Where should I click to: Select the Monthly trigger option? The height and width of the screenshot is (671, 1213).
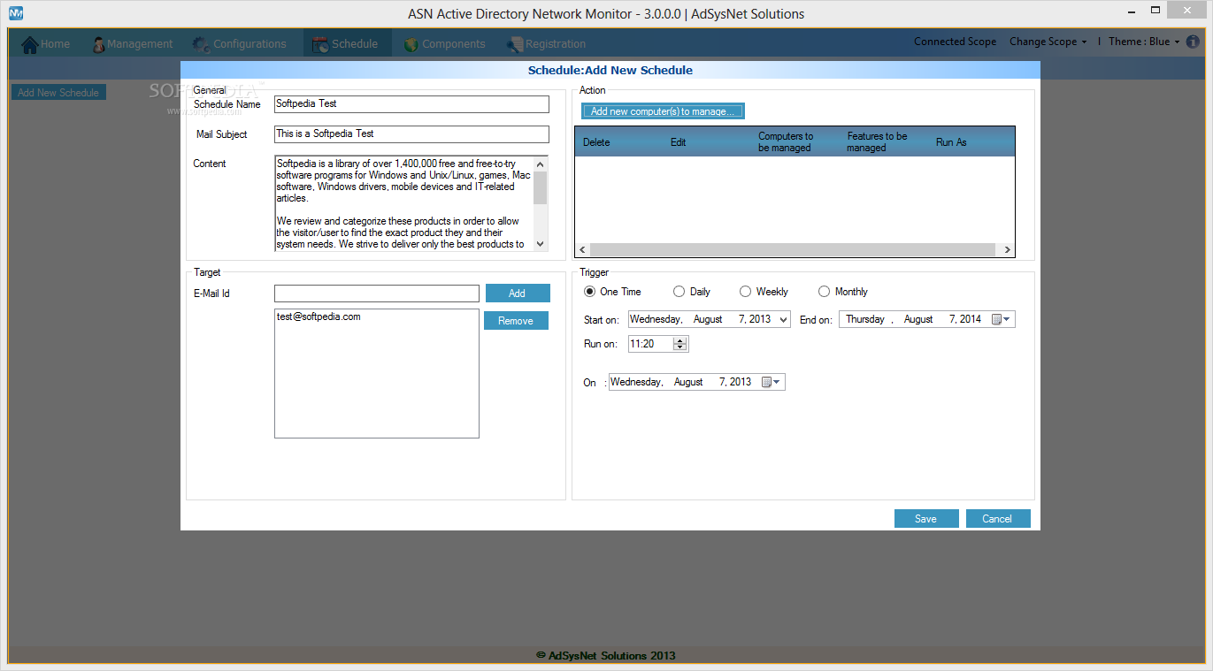825,292
